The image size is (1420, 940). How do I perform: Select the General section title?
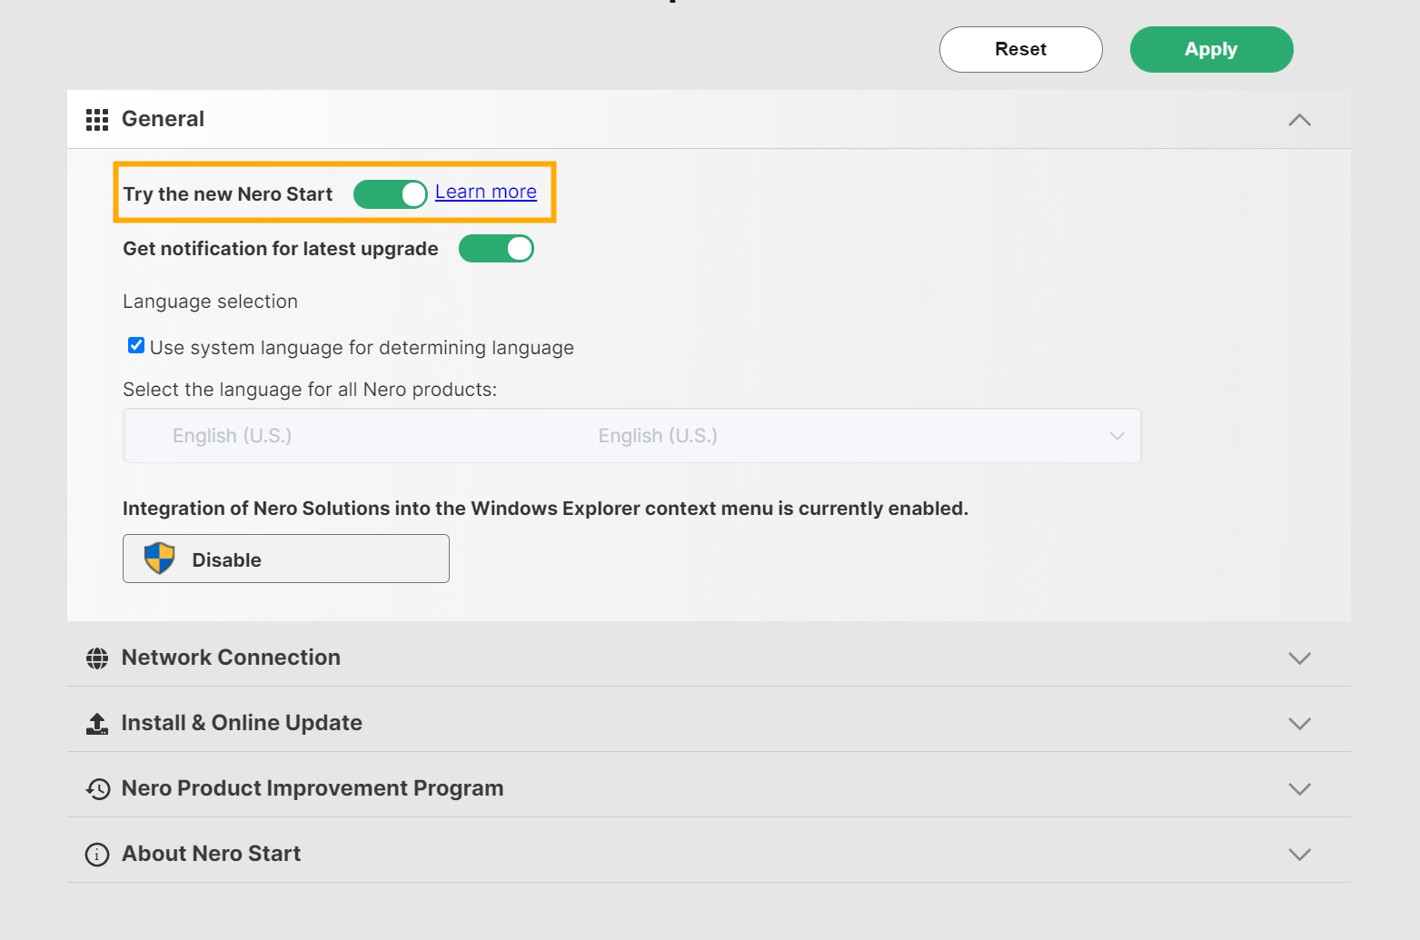[164, 119]
